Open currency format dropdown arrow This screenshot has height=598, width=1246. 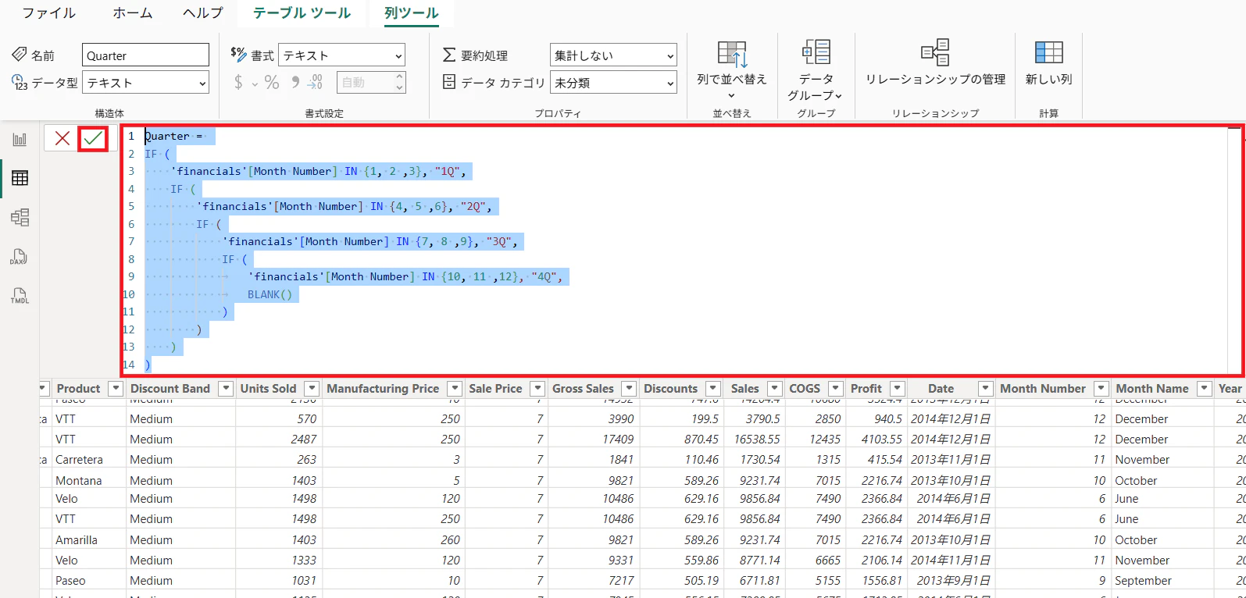[255, 84]
